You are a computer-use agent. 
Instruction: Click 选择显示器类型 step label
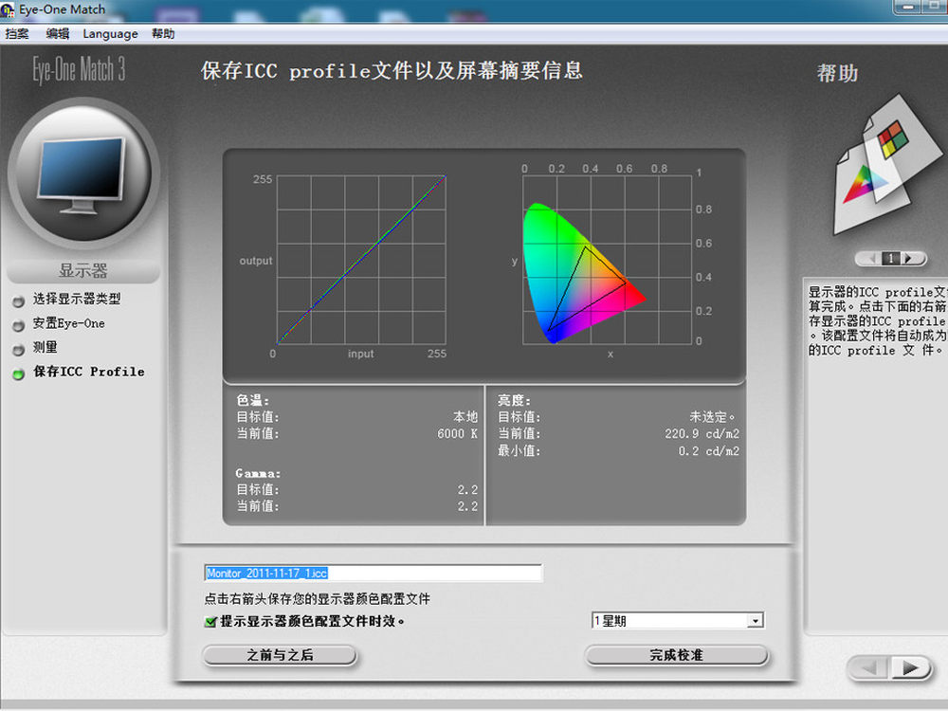coord(77,299)
